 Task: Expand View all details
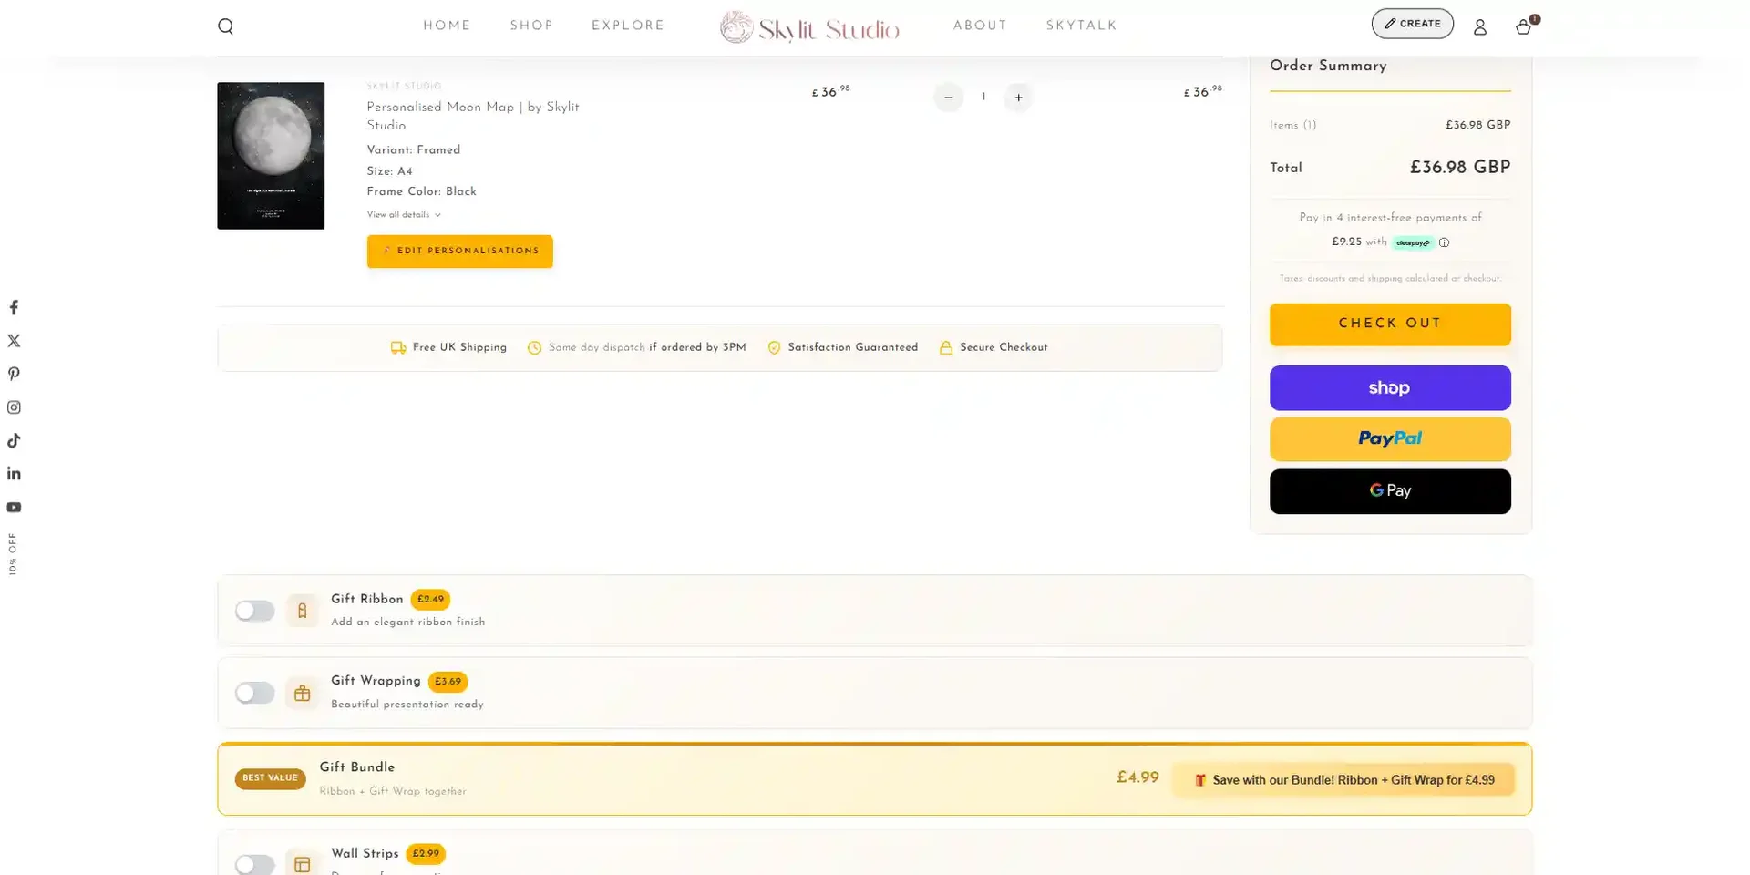(x=404, y=214)
